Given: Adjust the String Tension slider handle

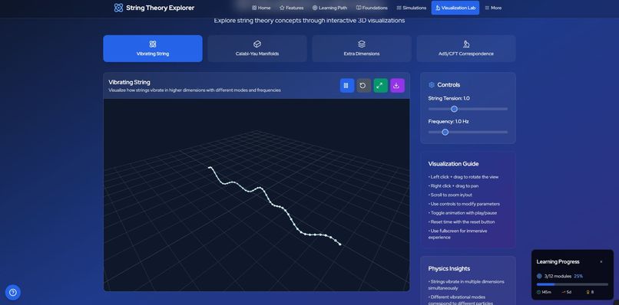Looking at the screenshot, I should point(454,109).
